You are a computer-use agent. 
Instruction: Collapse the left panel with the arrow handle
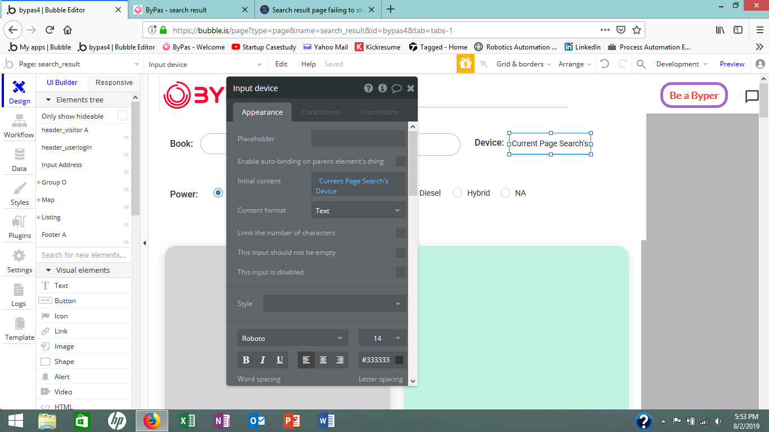(144, 243)
